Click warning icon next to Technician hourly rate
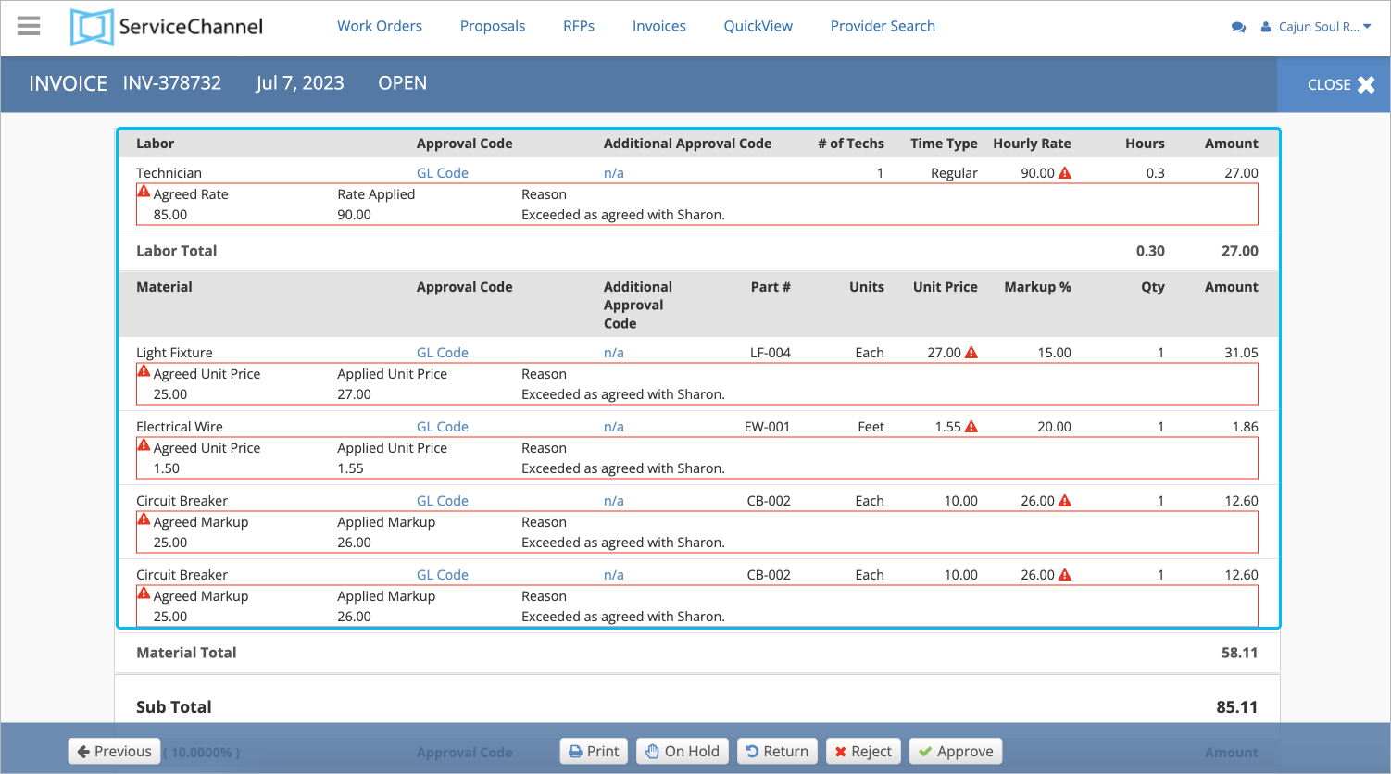Screen dimensions: 1391x774 click(x=1065, y=173)
